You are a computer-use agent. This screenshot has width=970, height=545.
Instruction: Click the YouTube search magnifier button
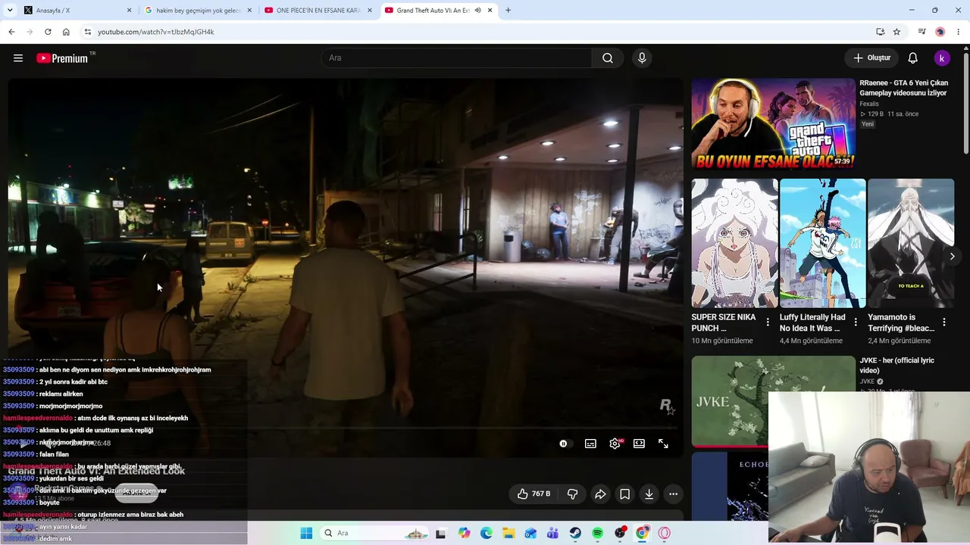[x=608, y=58]
